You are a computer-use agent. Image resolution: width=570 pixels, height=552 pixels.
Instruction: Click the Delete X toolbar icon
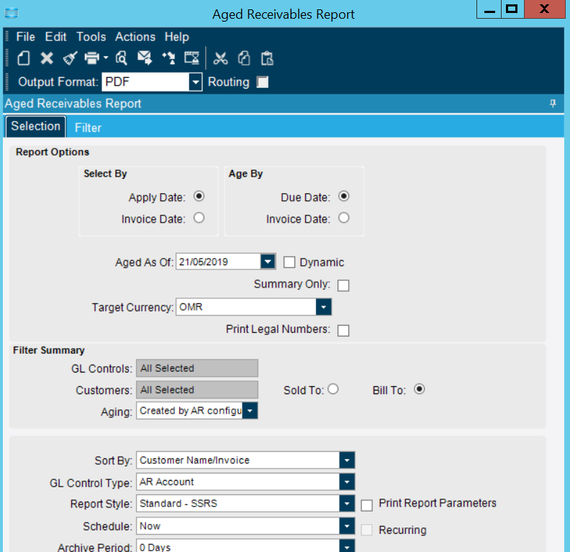(x=46, y=59)
